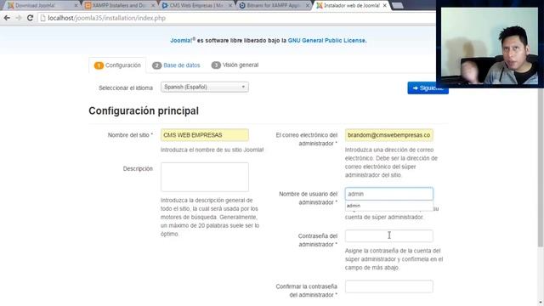The height and width of the screenshot is (306, 544).
Task: Switch to XAMPP Installers tab
Action: point(119,6)
